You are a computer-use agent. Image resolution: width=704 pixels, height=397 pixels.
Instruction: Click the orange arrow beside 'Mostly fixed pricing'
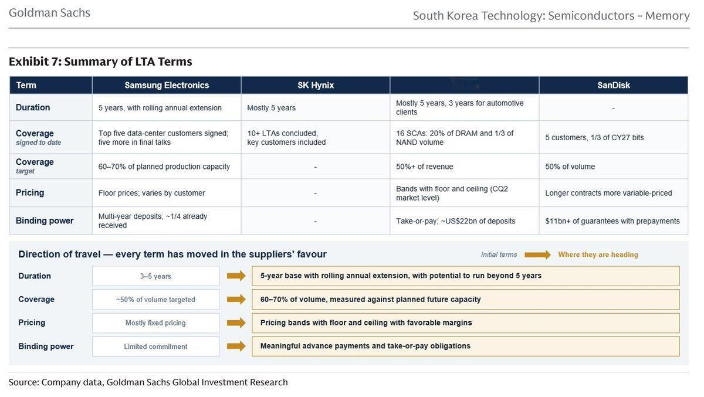coord(236,323)
